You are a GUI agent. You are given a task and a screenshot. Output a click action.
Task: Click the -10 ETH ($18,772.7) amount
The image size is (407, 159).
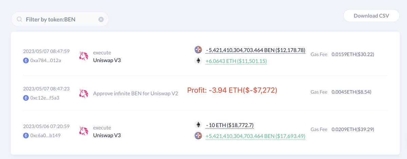pos(230,125)
